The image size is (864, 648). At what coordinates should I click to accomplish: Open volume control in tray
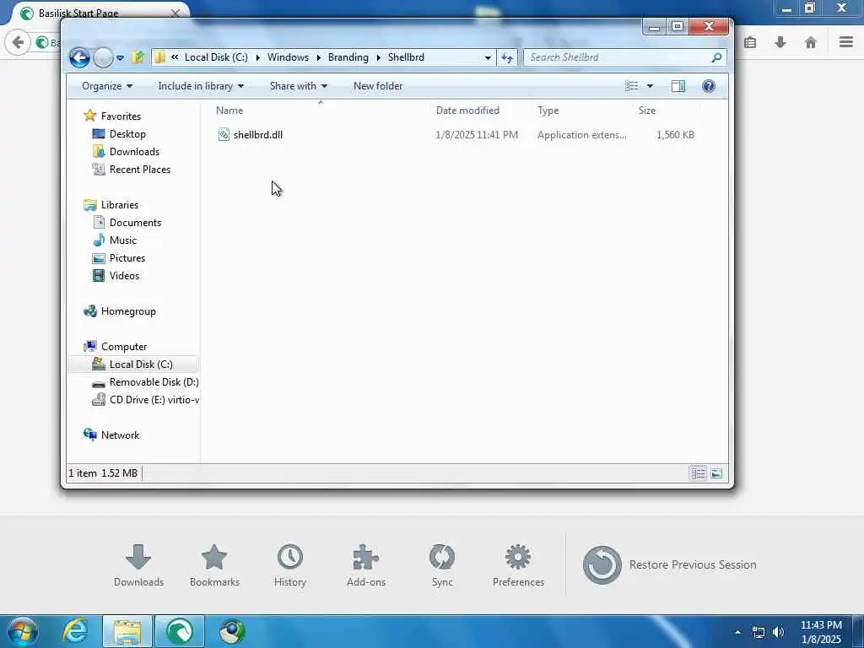pyautogui.click(x=778, y=632)
